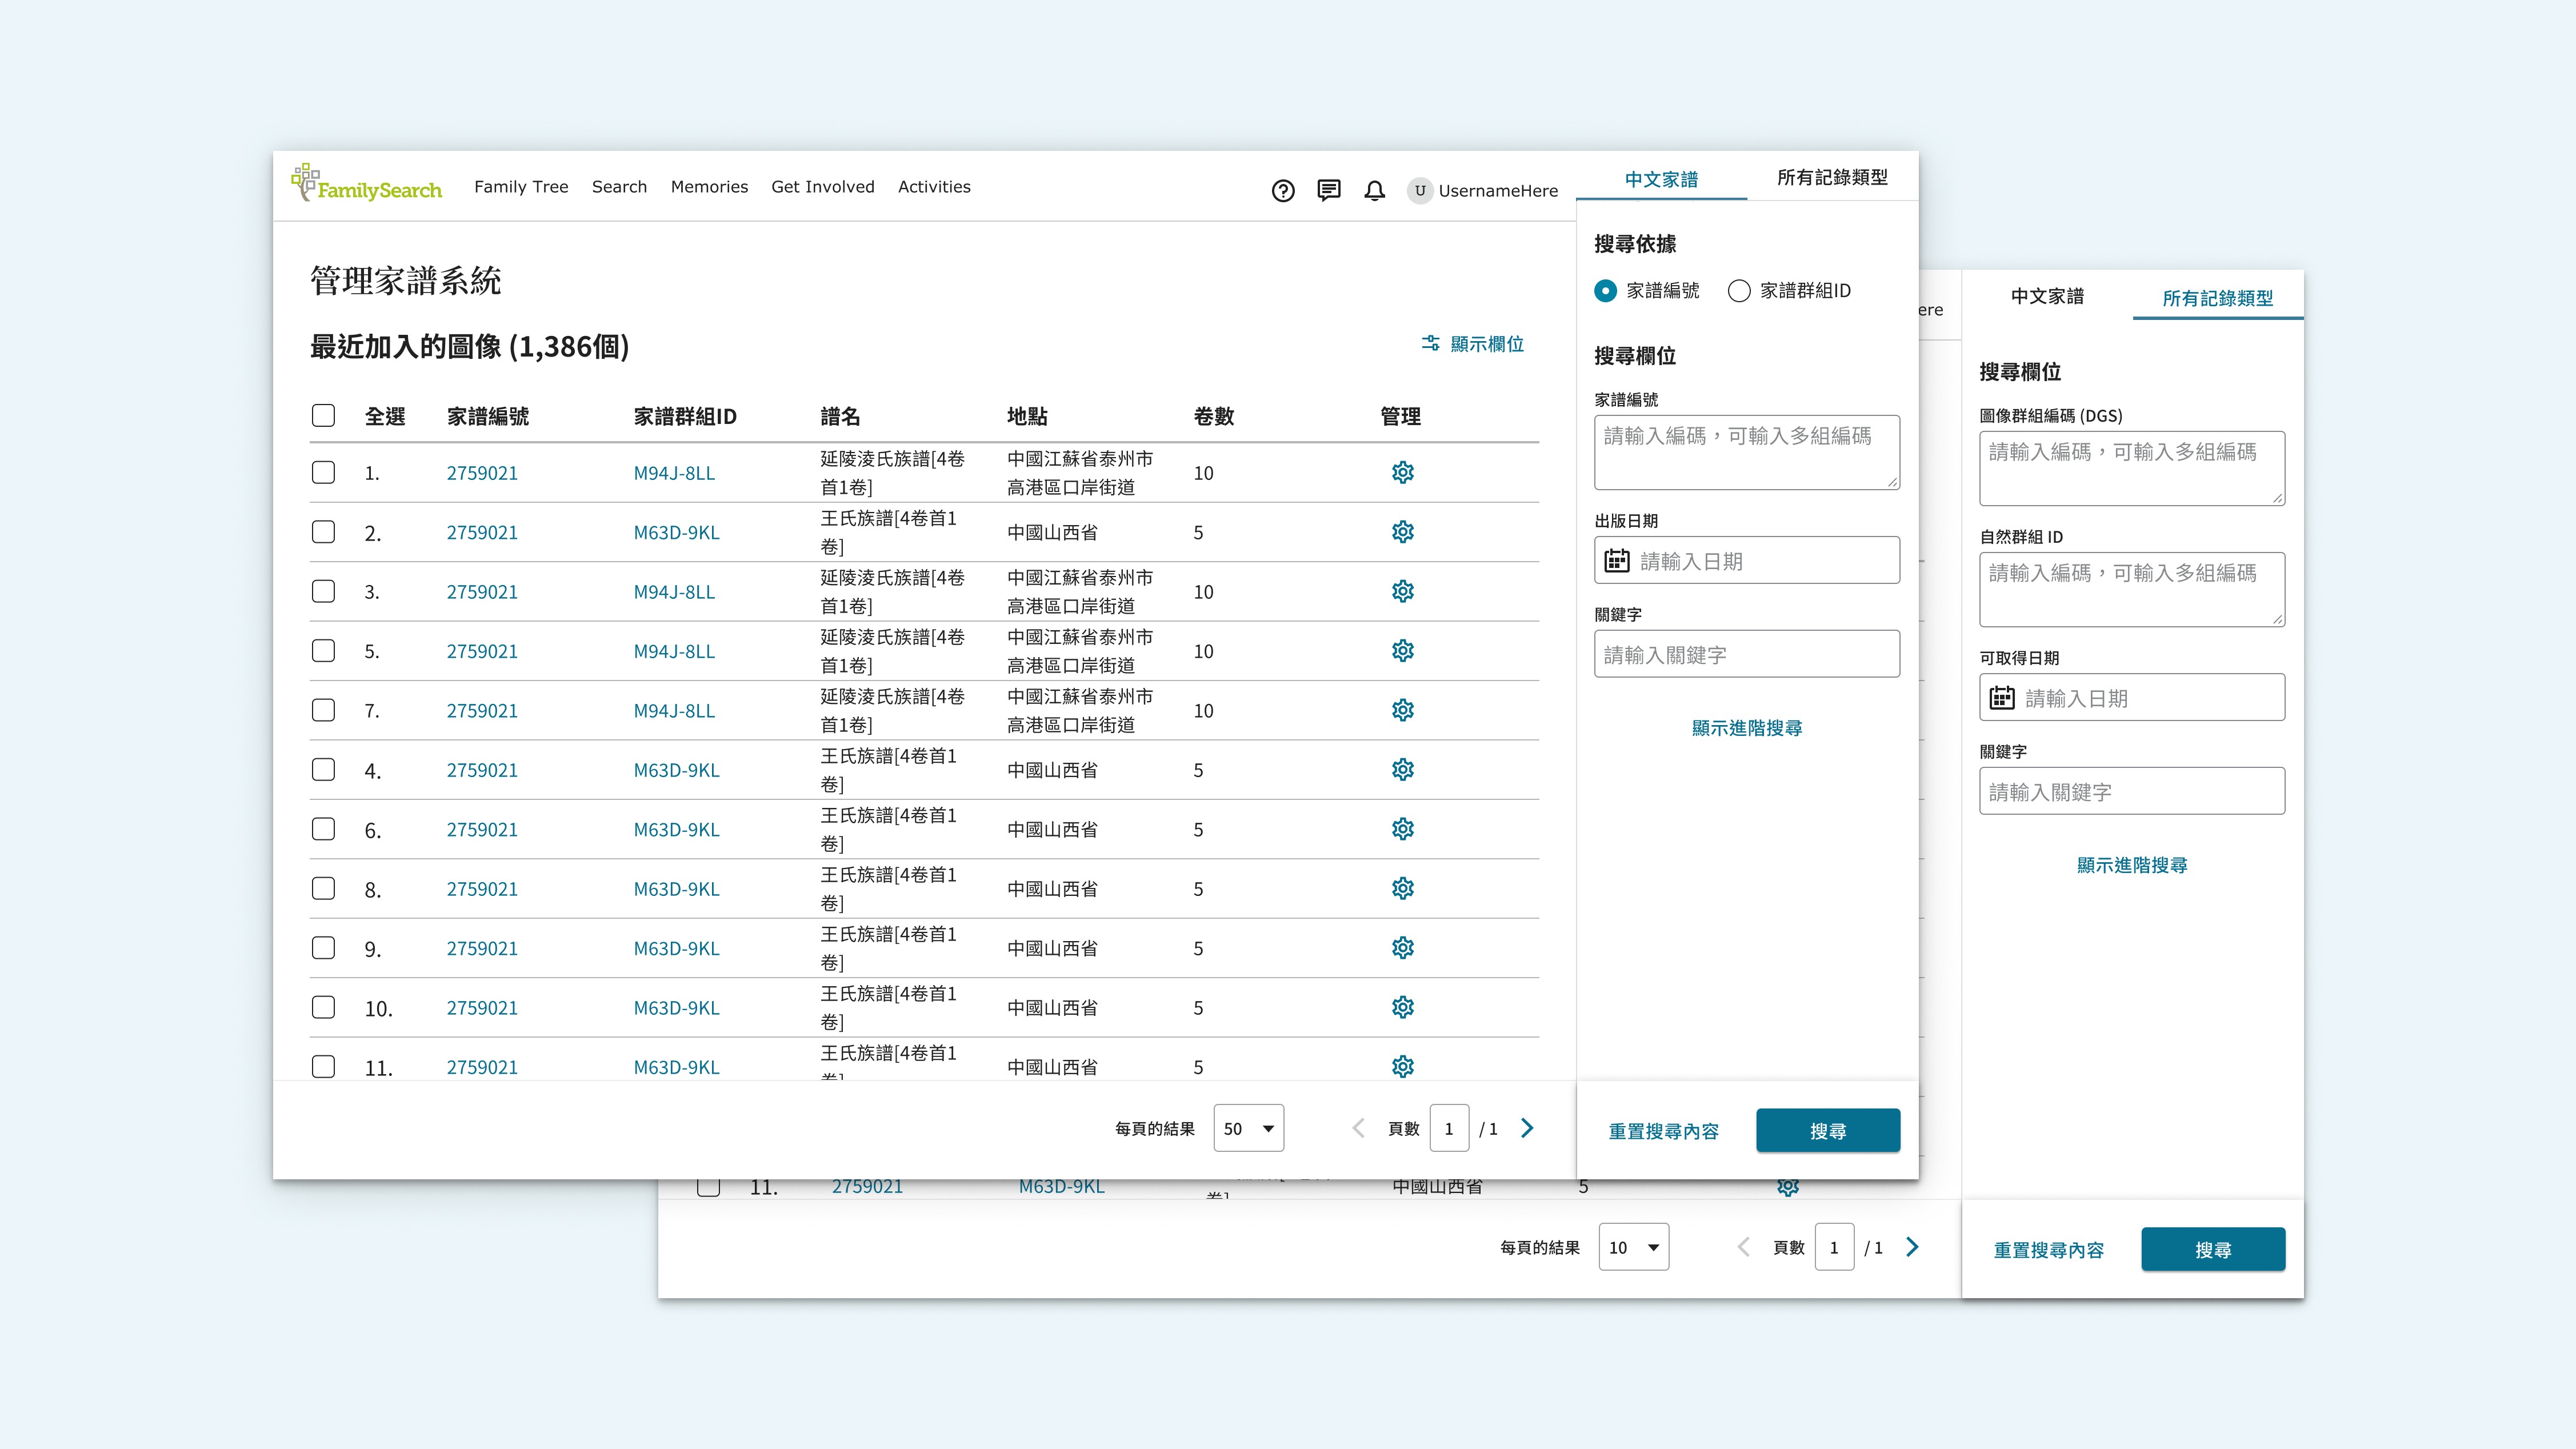The image size is (2576, 1449).
Task: Open the M94J-8LL link in row 1
Action: pyautogui.click(x=674, y=473)
